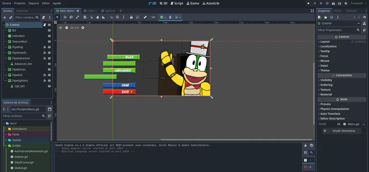The height and width of the screenshot is (172, 369).
Task: Activate the Scale Mode tool
Action: click(x=77, y=17)
